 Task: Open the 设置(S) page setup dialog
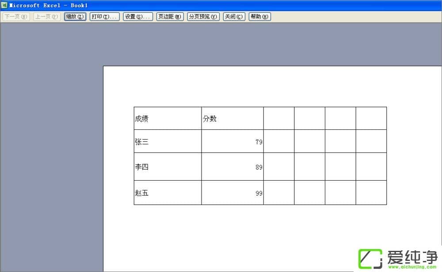pos(137,16)
